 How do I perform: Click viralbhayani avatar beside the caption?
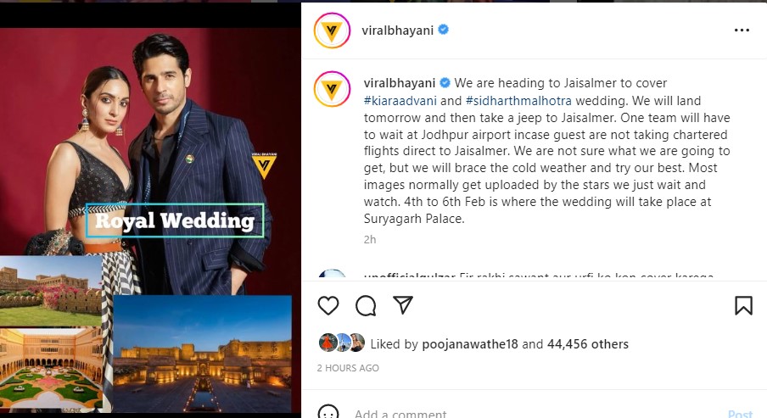[332, 89]
